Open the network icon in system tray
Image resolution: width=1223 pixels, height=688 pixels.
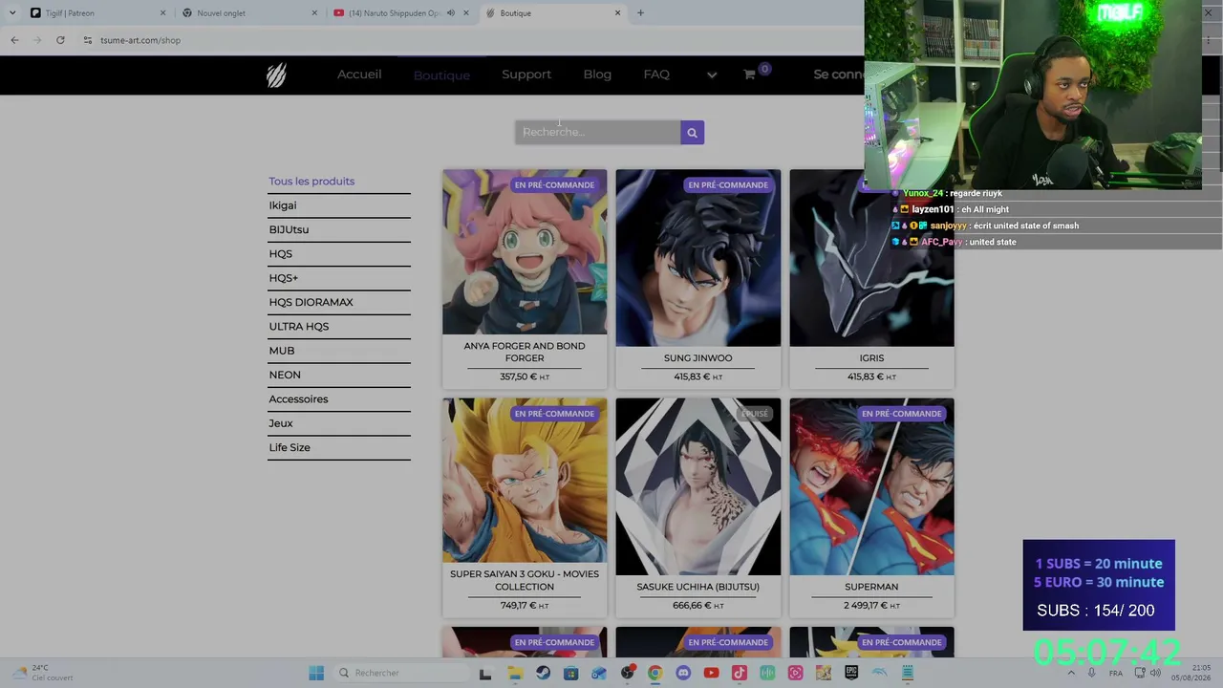click(x=1139, y=673)
